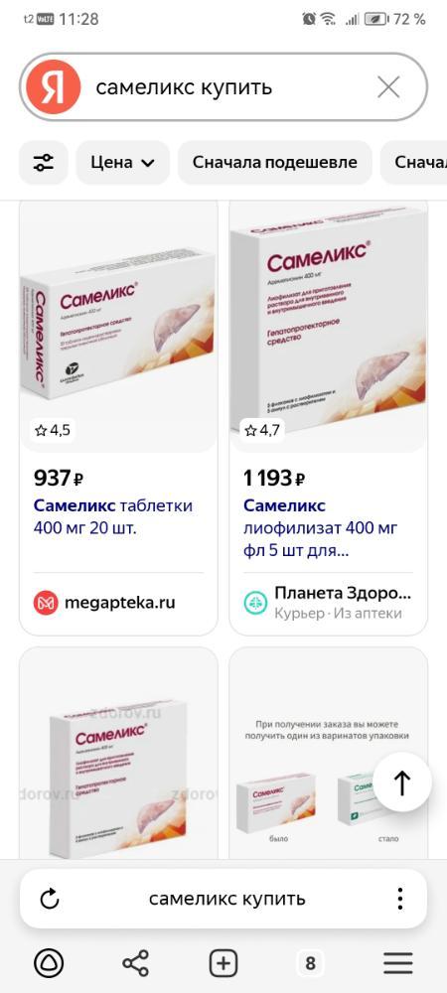
Task: Open the filters settings icon
Action: pos(44,163)
